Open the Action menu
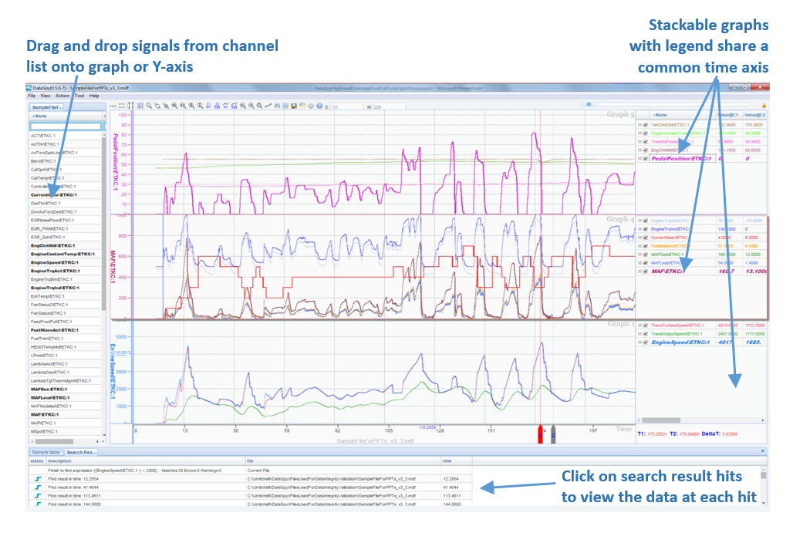Image resolution: width=793 pixels, height=533 pixels. [62, 96]
